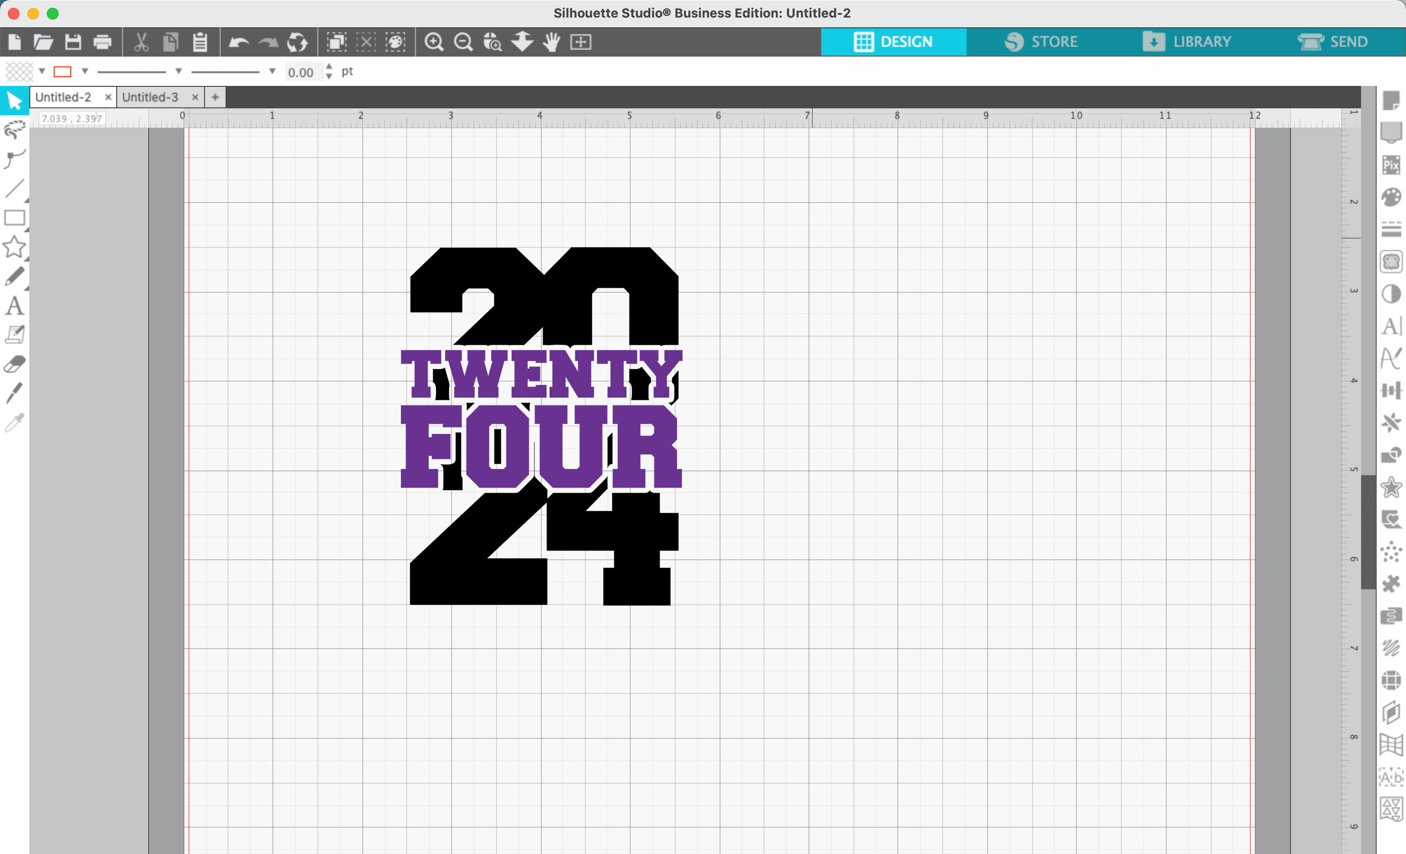Click the Deselect All icon
The height and width of the screenshot is (854, 1406).
point(366,41)
